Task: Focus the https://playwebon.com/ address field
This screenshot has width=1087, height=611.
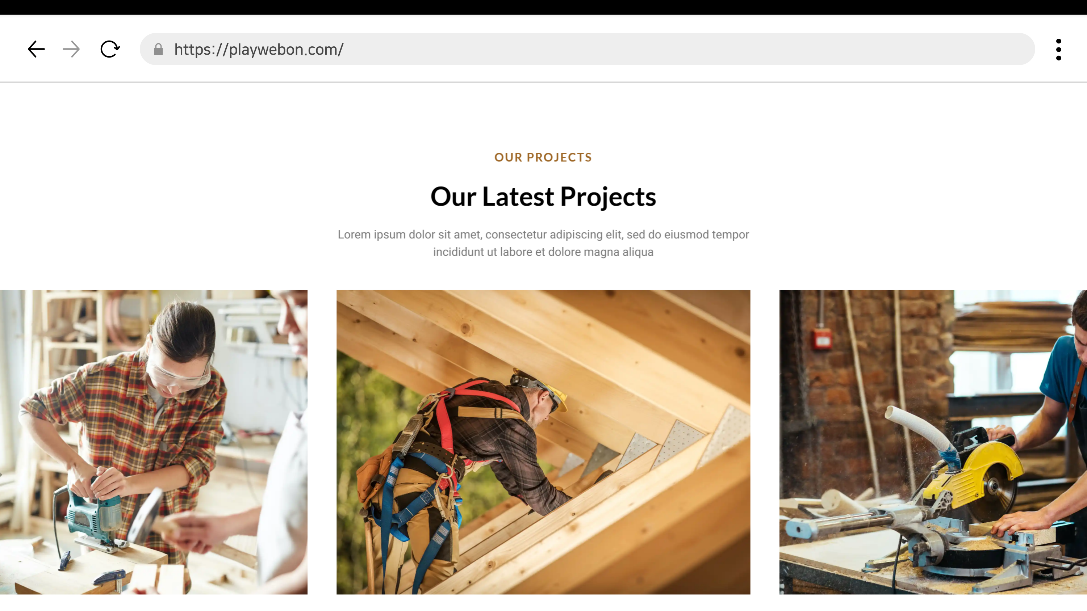Action: click(587, 49)
